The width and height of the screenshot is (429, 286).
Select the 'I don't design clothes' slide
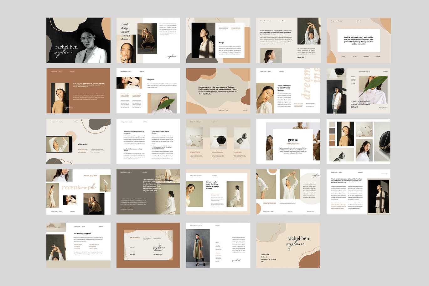tap(148, 40)
